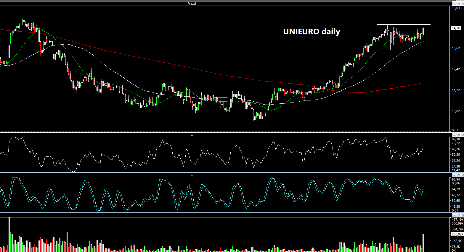This screenshot has height=252, width=464.
Task: Select the white horizontal resistance line
Action: [x=404, y=25]
